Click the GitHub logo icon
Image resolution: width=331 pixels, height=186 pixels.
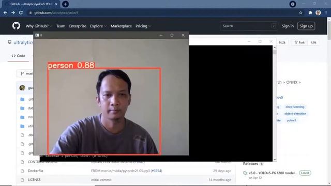[16, 26]
